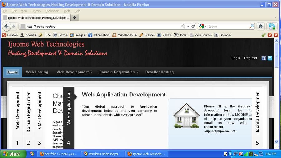Click the first red error icon
Image resolution: width=281 pixels, height=158 pixels.
[x=270, y=35]
